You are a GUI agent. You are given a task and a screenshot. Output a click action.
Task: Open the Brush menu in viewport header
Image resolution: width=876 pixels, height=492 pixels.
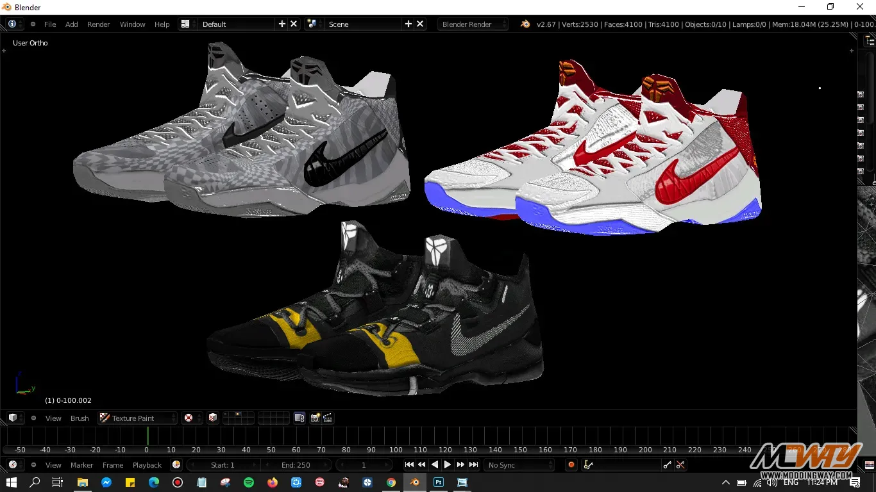point(80,418)
